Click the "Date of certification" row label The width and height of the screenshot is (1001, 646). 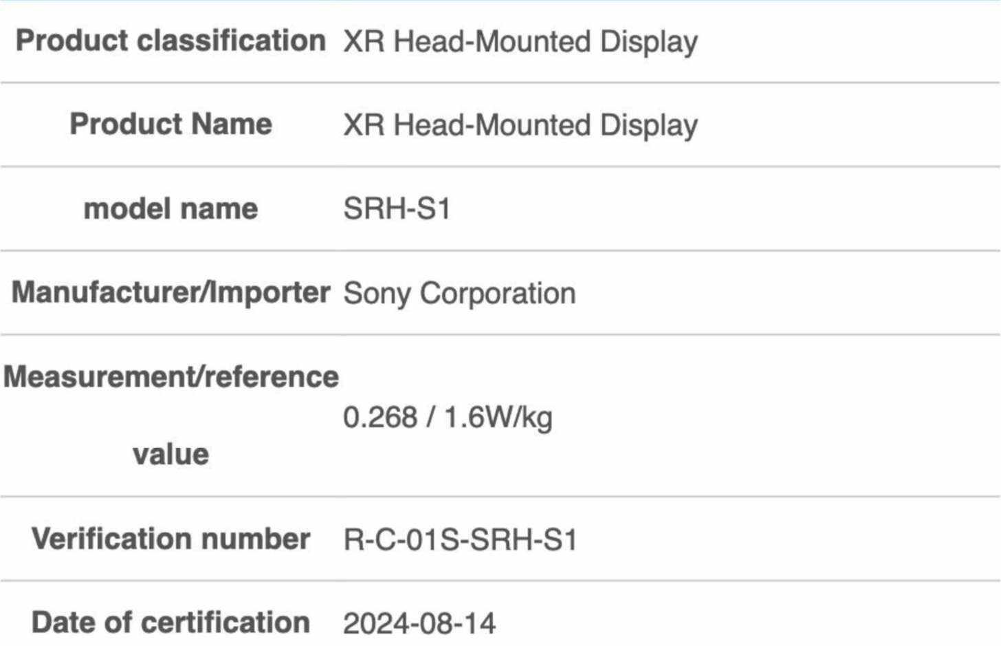170,623
